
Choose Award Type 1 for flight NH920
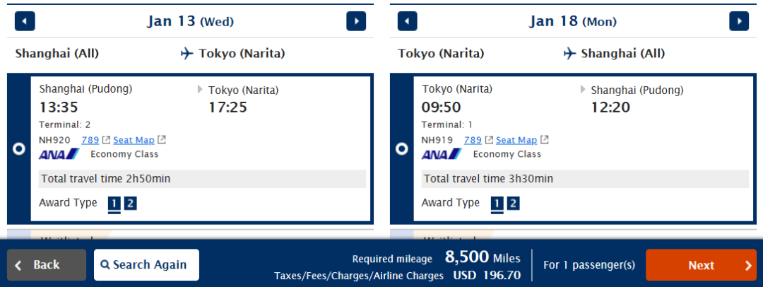[114, 203]
